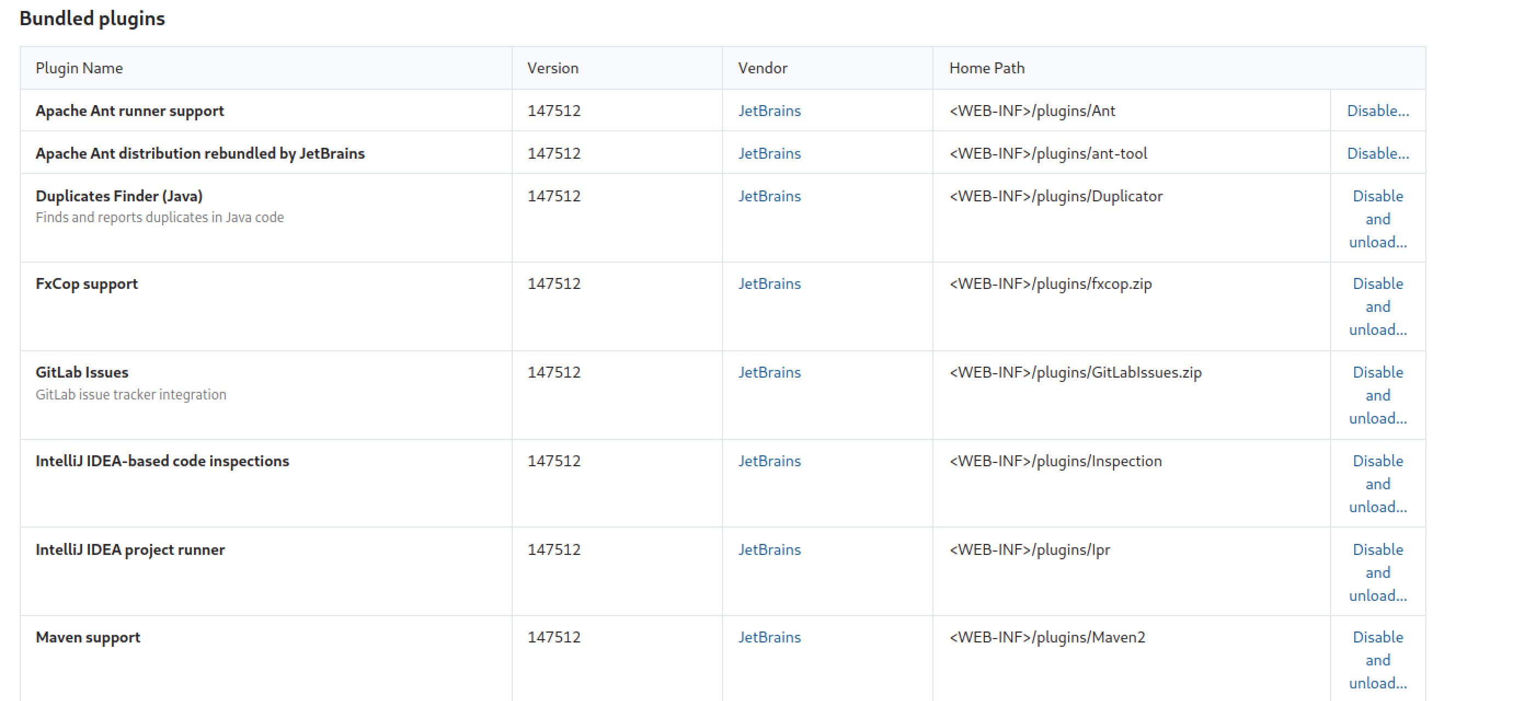Click Disable link for Apache Ant runner support
The height and width of the screenshot is (701, 1513).
click(x=1377, y=111)
